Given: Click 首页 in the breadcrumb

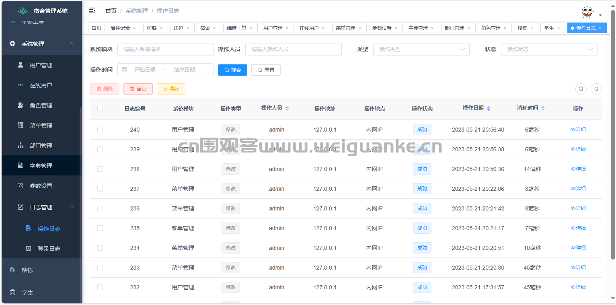Looking at the screenshot, I should coord(111,11).
